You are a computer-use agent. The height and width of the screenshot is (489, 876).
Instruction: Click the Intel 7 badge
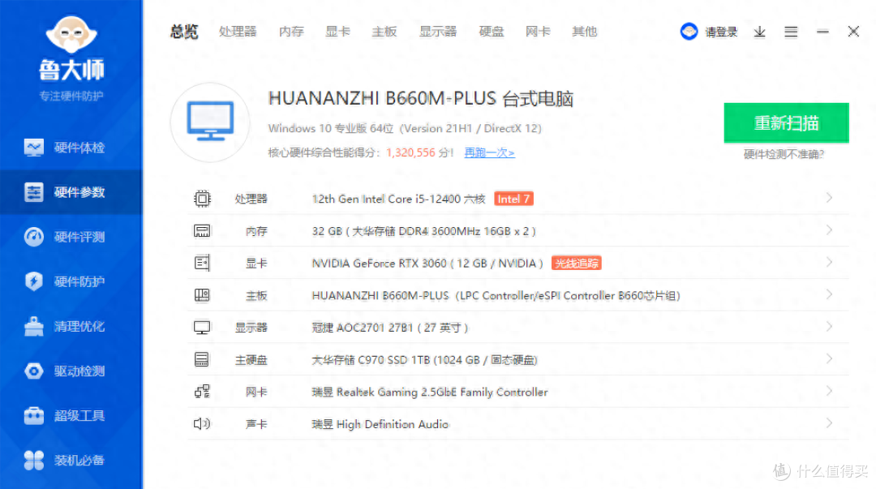[x=513, y=199]
